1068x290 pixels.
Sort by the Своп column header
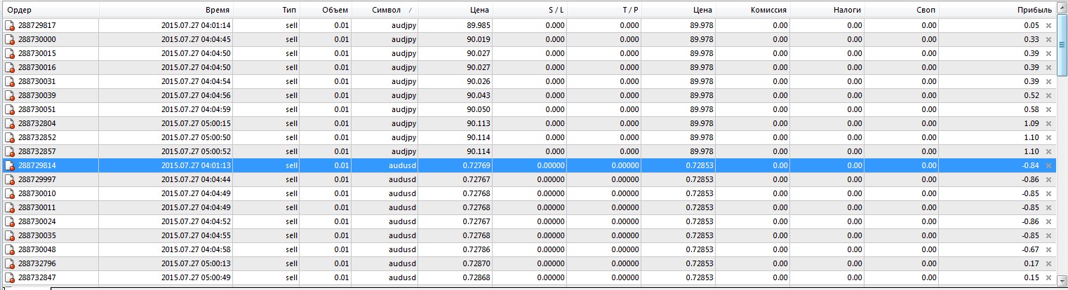pyautogui.click(x=902, y=11)
